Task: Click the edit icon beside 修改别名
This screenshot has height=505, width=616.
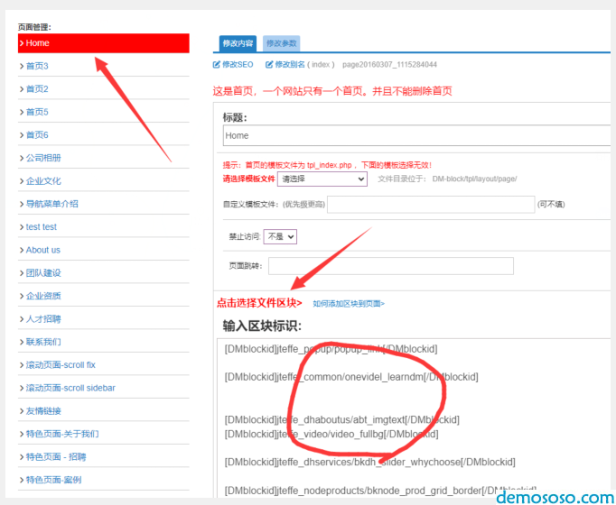Action: coord(269,65)
